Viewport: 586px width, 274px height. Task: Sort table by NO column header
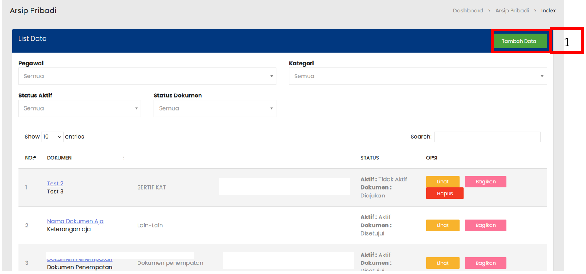coord(30,158)
